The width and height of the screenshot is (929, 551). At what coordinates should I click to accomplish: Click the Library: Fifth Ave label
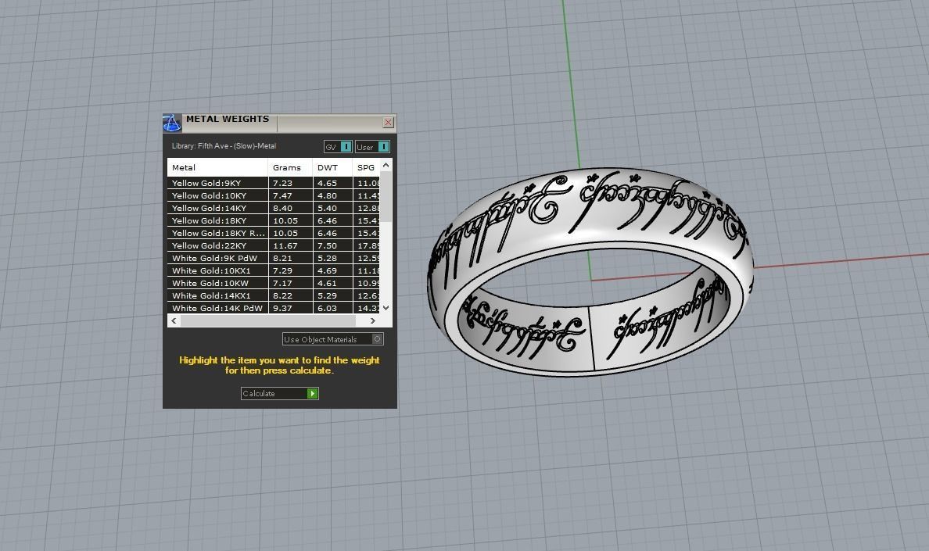click(224, 146)
